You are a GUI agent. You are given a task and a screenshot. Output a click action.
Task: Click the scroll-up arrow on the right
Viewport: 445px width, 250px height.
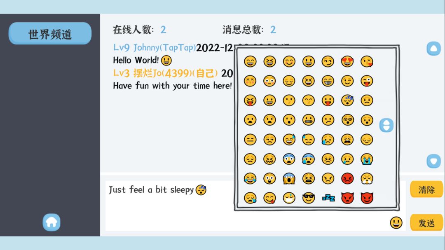coord(433,49)
